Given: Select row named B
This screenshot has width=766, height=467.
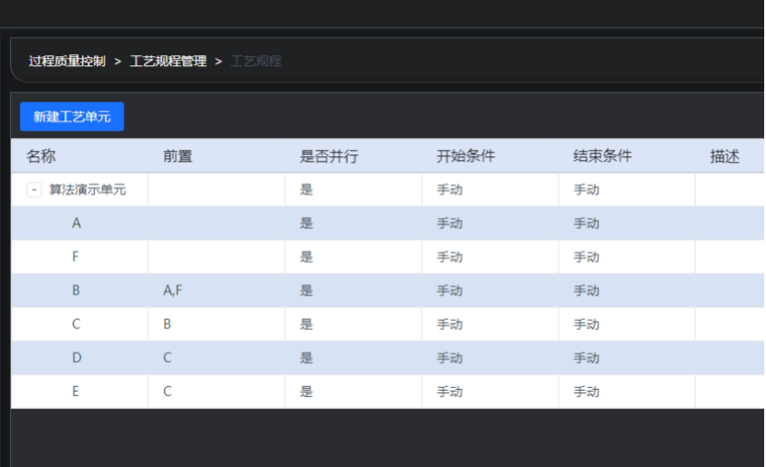Looking at the screenshot, I should tap(75, 290).
